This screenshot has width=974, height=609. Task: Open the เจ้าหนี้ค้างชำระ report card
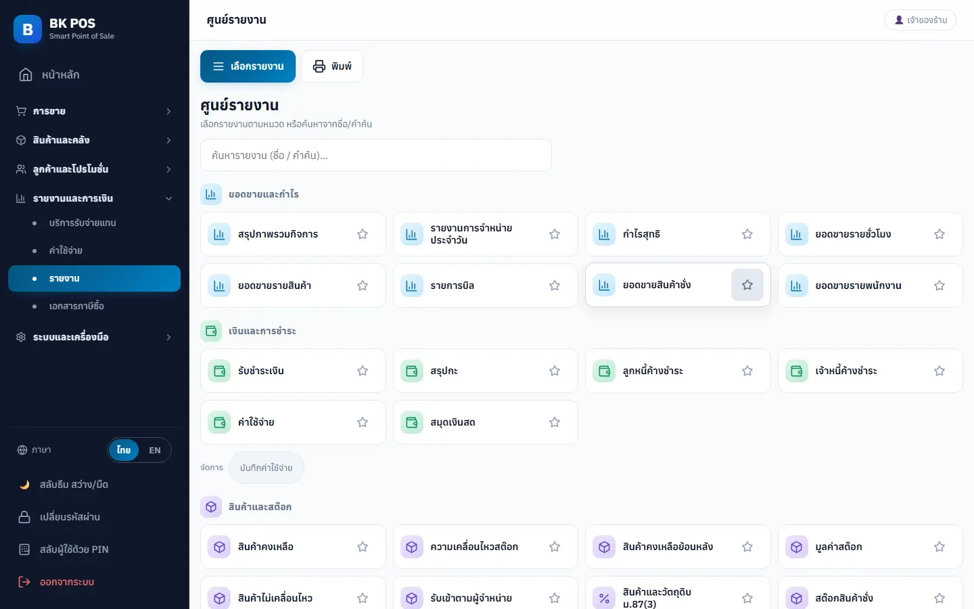[x=871, y=371]
